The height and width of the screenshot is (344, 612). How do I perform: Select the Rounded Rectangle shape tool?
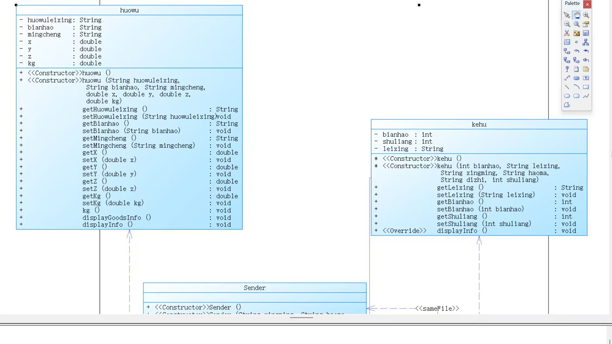[x=576, y=96]
